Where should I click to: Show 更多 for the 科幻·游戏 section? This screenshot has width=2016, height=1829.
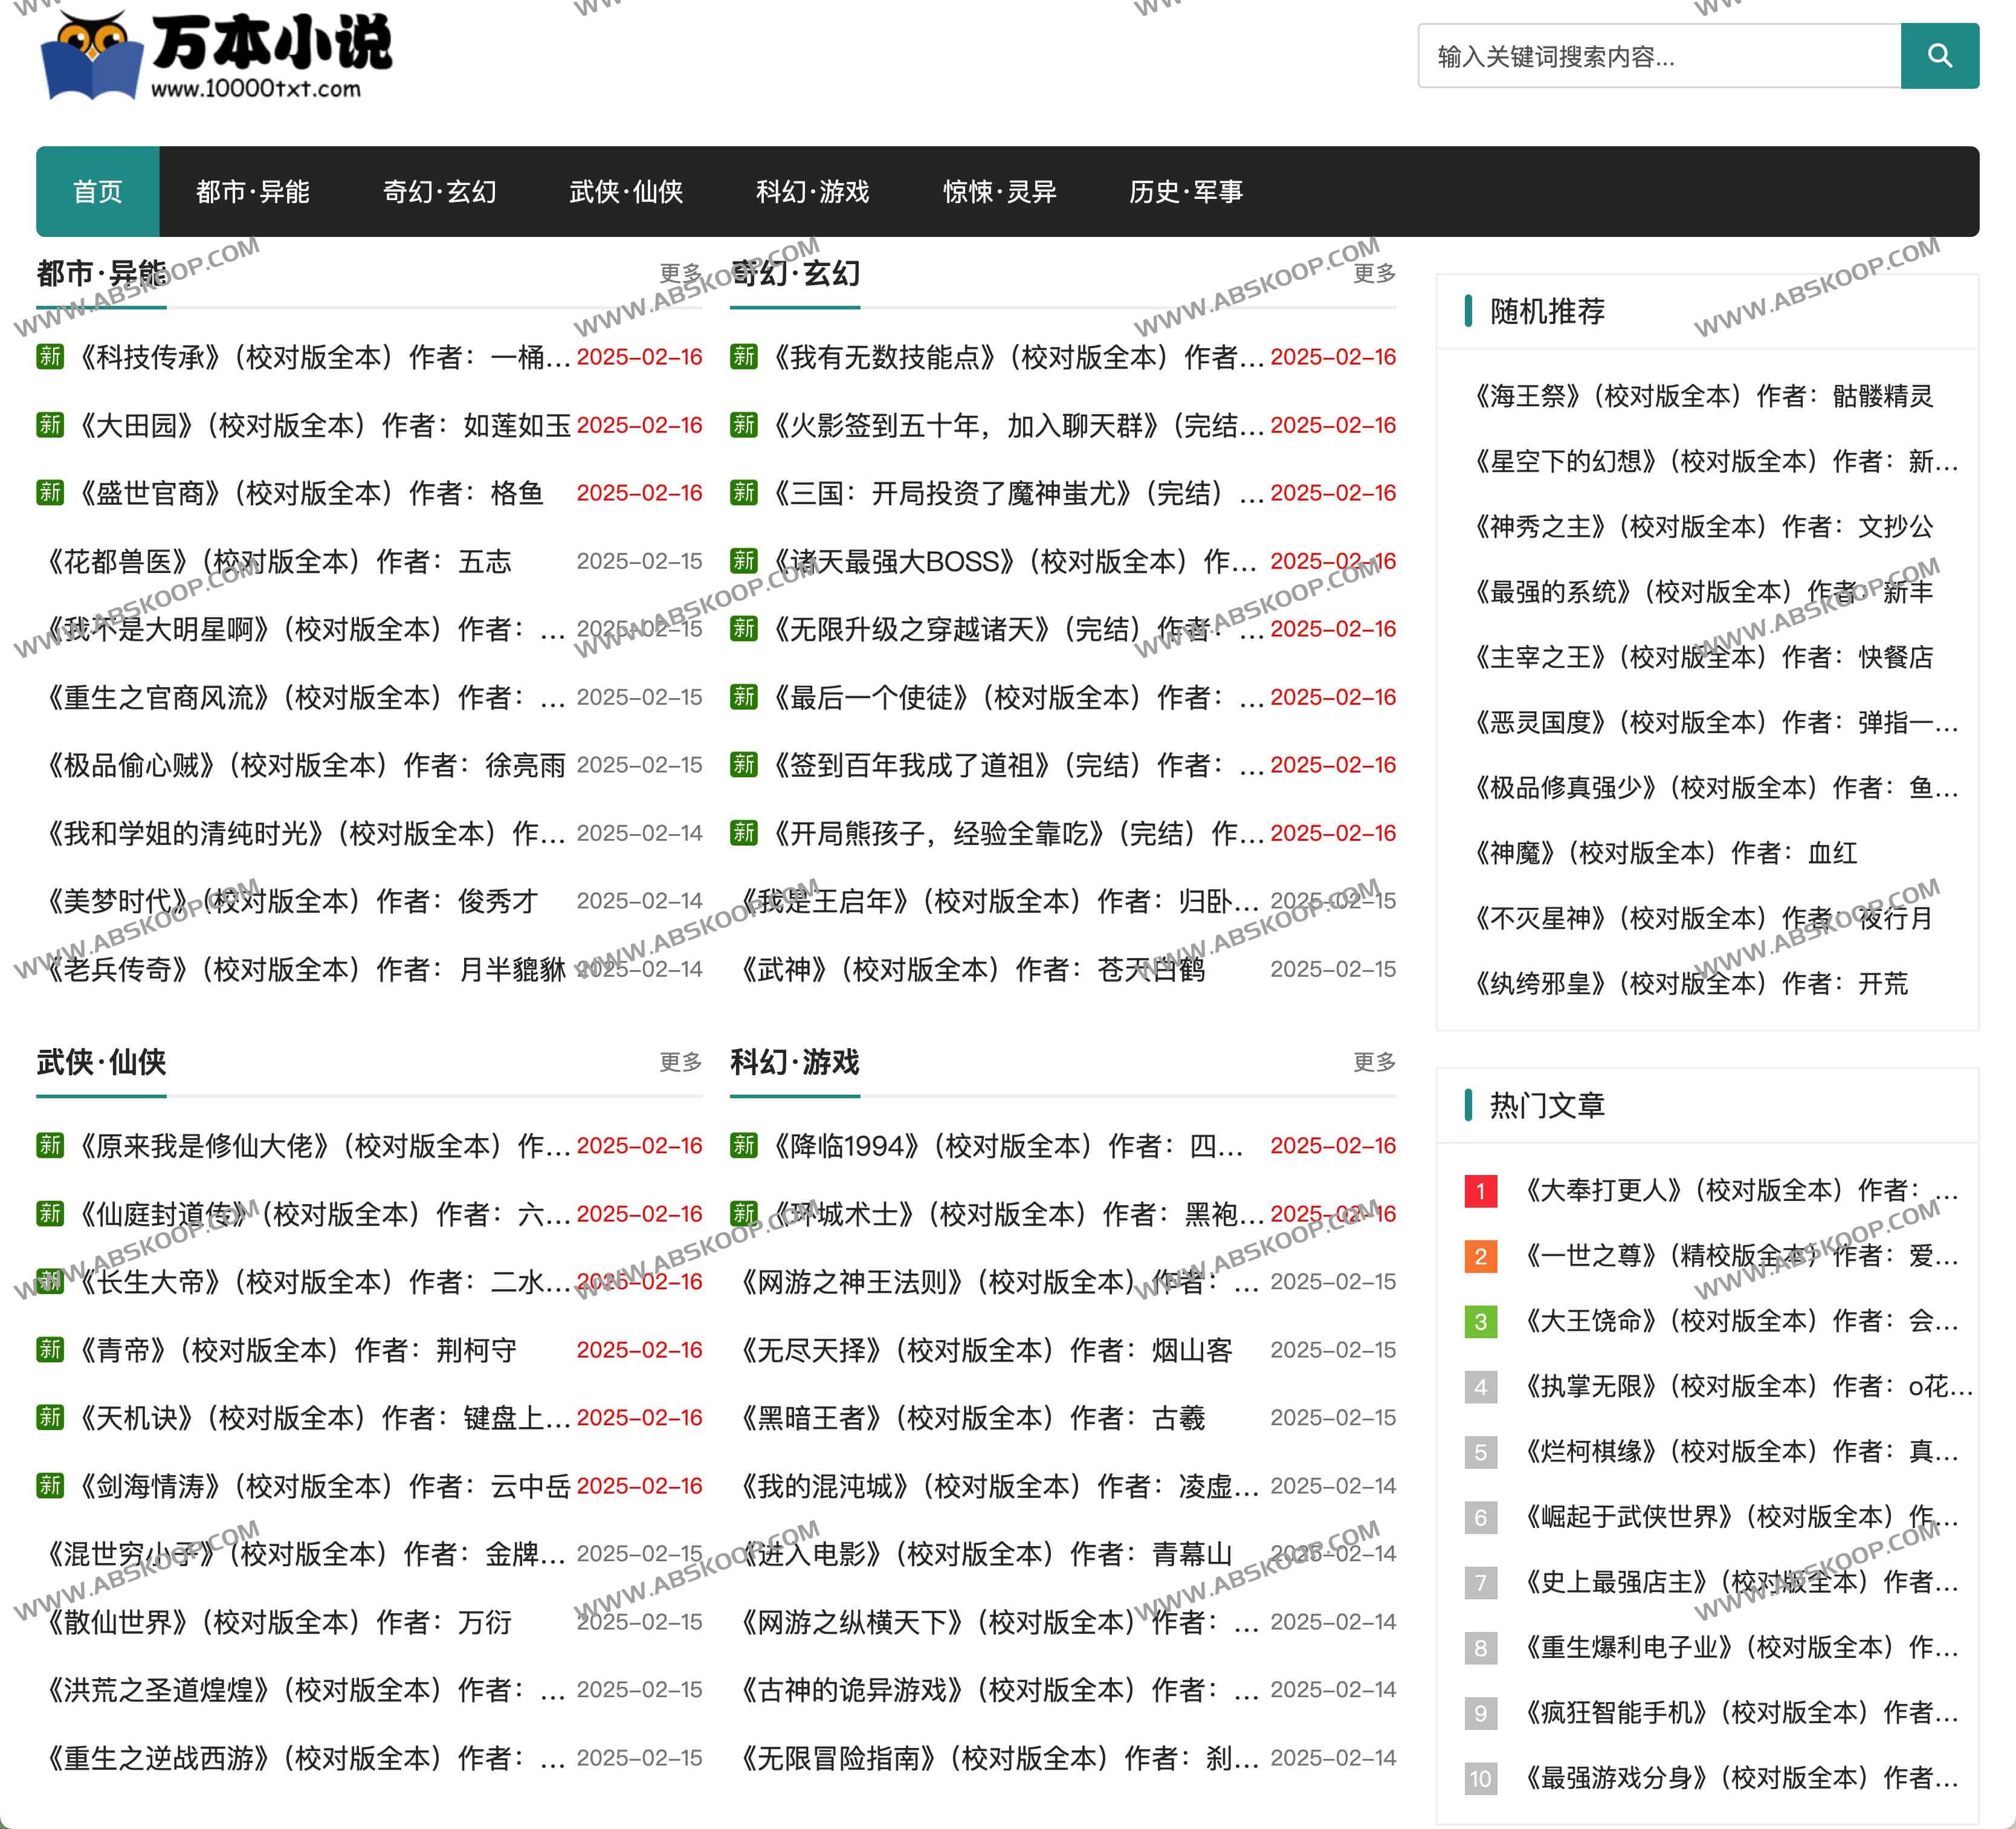pyautogui.click(x=1373, y=1062)
